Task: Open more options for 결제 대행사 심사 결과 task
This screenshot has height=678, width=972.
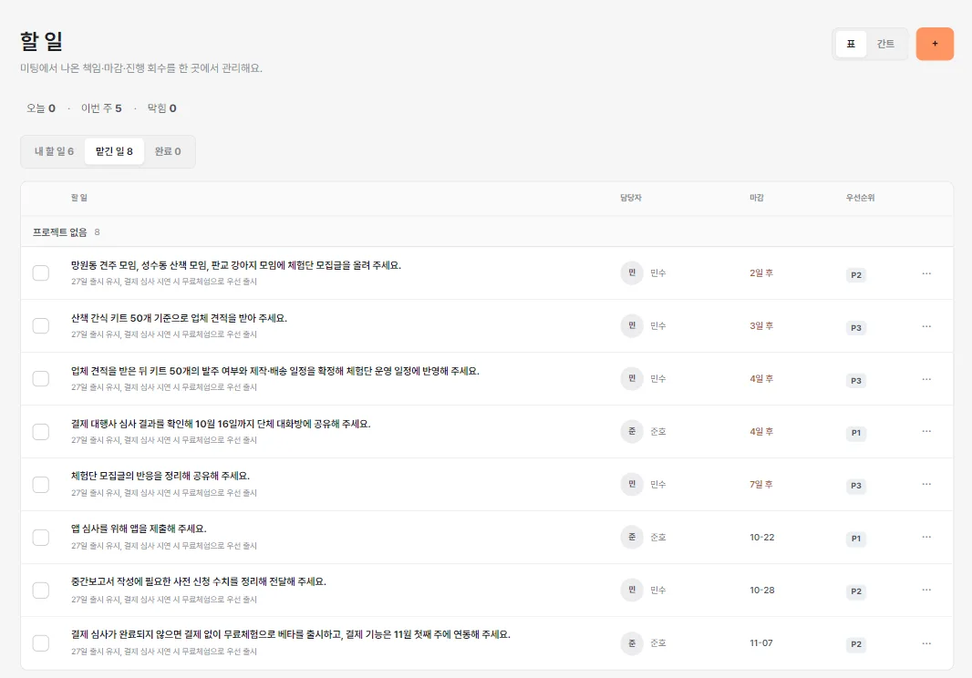Action: (x=926, y=431)
